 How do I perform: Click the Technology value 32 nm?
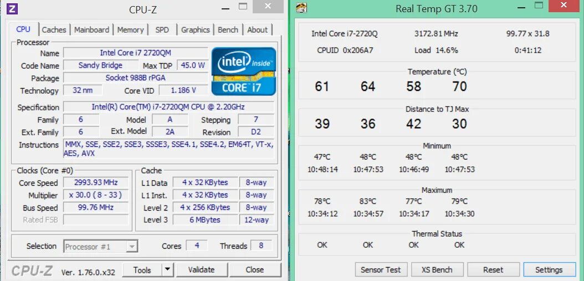coord(83,90)
